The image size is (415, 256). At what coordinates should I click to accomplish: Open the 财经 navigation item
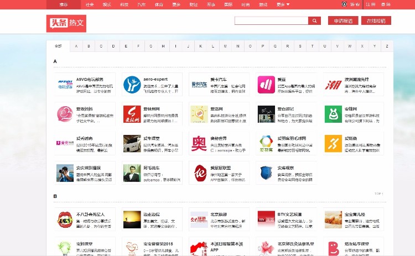pyautogui.click(x=194, y=4)
